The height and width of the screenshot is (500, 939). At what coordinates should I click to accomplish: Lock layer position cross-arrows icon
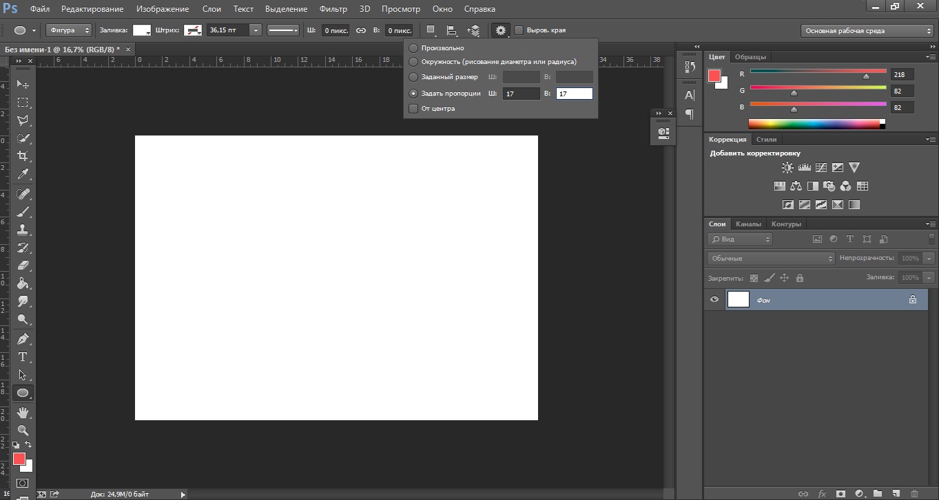pos(784,278)
